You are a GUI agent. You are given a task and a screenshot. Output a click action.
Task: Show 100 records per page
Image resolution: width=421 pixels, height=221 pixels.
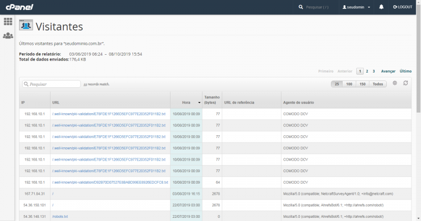[x=349, y=84]
